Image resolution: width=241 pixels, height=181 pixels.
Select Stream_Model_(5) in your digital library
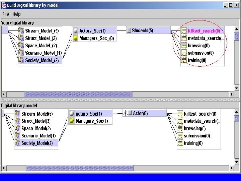42,31
